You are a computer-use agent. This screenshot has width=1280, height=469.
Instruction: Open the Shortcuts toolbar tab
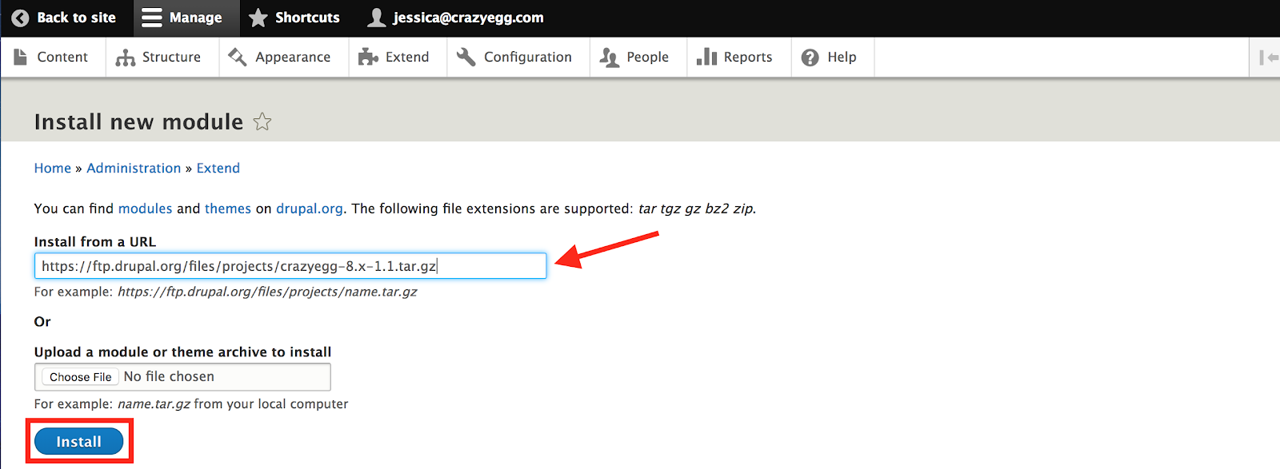[294, 18]
